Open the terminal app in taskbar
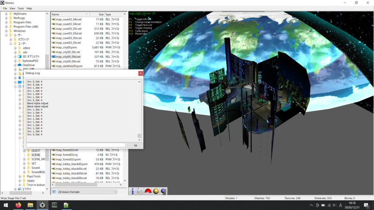374x210 pixels. 54,205
